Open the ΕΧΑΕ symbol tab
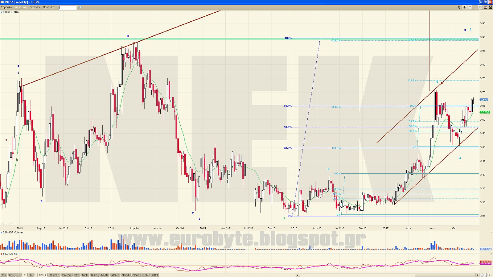Viewport: 493px width, 277px height. click(136, 275)
